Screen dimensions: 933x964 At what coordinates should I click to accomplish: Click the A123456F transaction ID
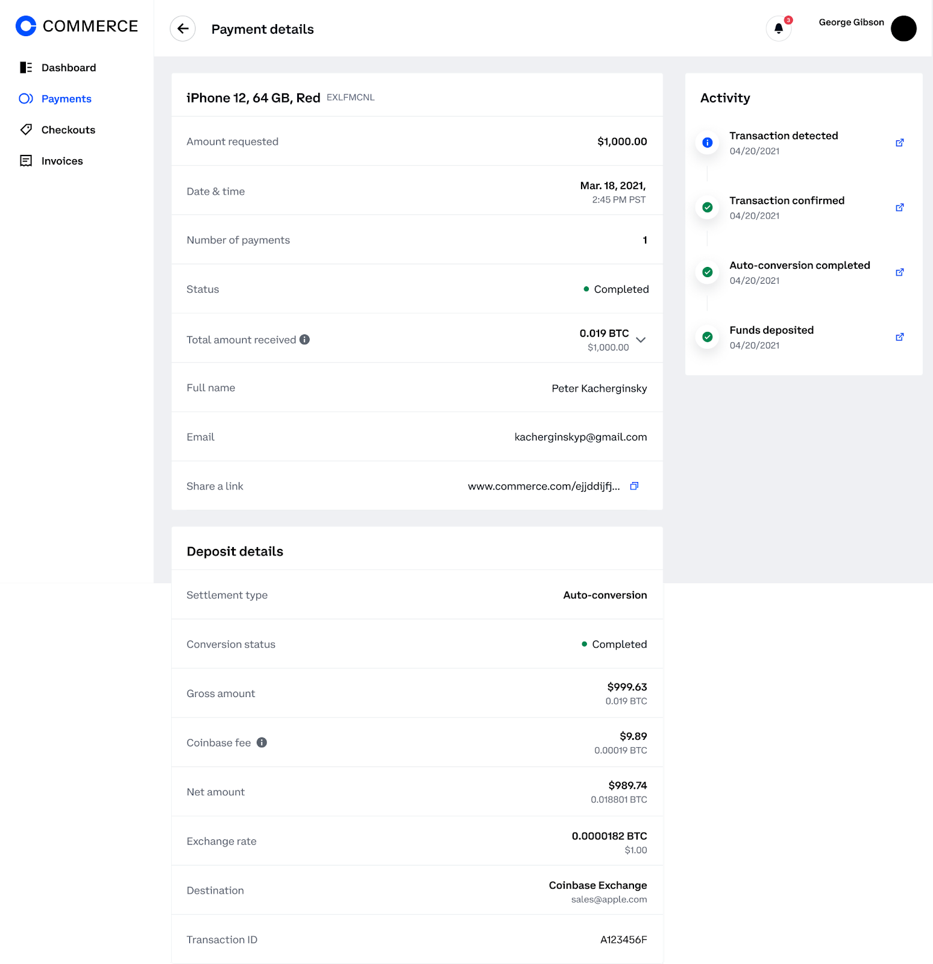coord(623,940)
